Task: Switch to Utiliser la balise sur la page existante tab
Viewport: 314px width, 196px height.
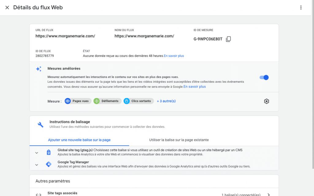Action: (179, 140)
